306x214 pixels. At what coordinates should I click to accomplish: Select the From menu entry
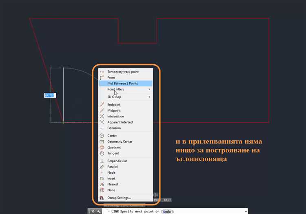click(x=126, y=77)
